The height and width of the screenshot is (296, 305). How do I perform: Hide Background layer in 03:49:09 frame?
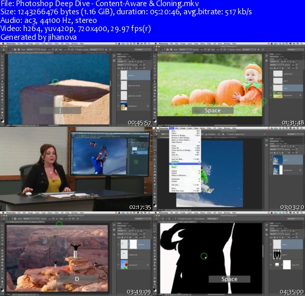[x=118, y=265]
